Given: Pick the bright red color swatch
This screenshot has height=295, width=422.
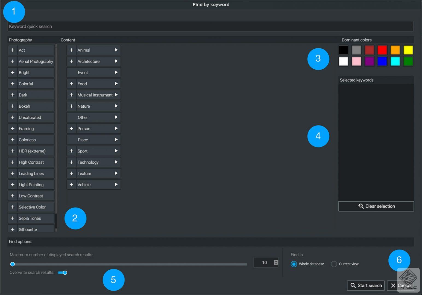Looking at the screenshot, I should click(x=382, y=50).
